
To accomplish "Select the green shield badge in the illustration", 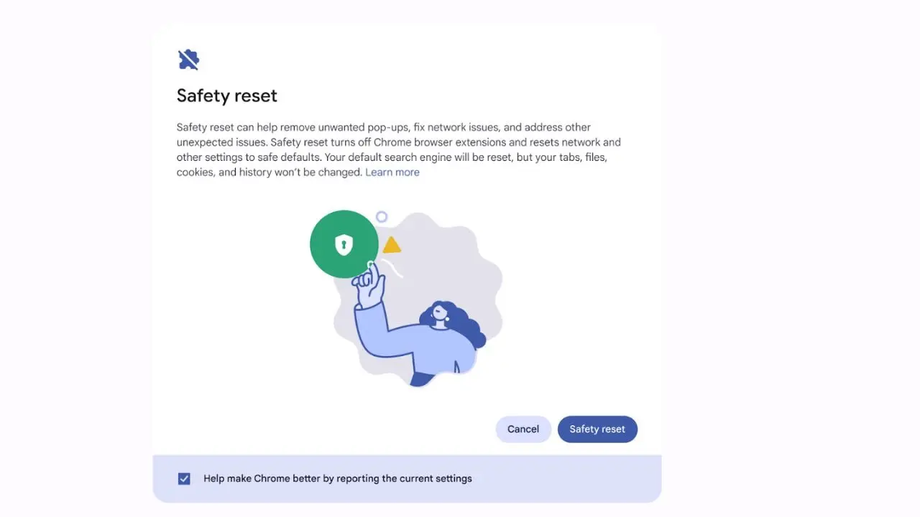I will [x=344, y=244].
